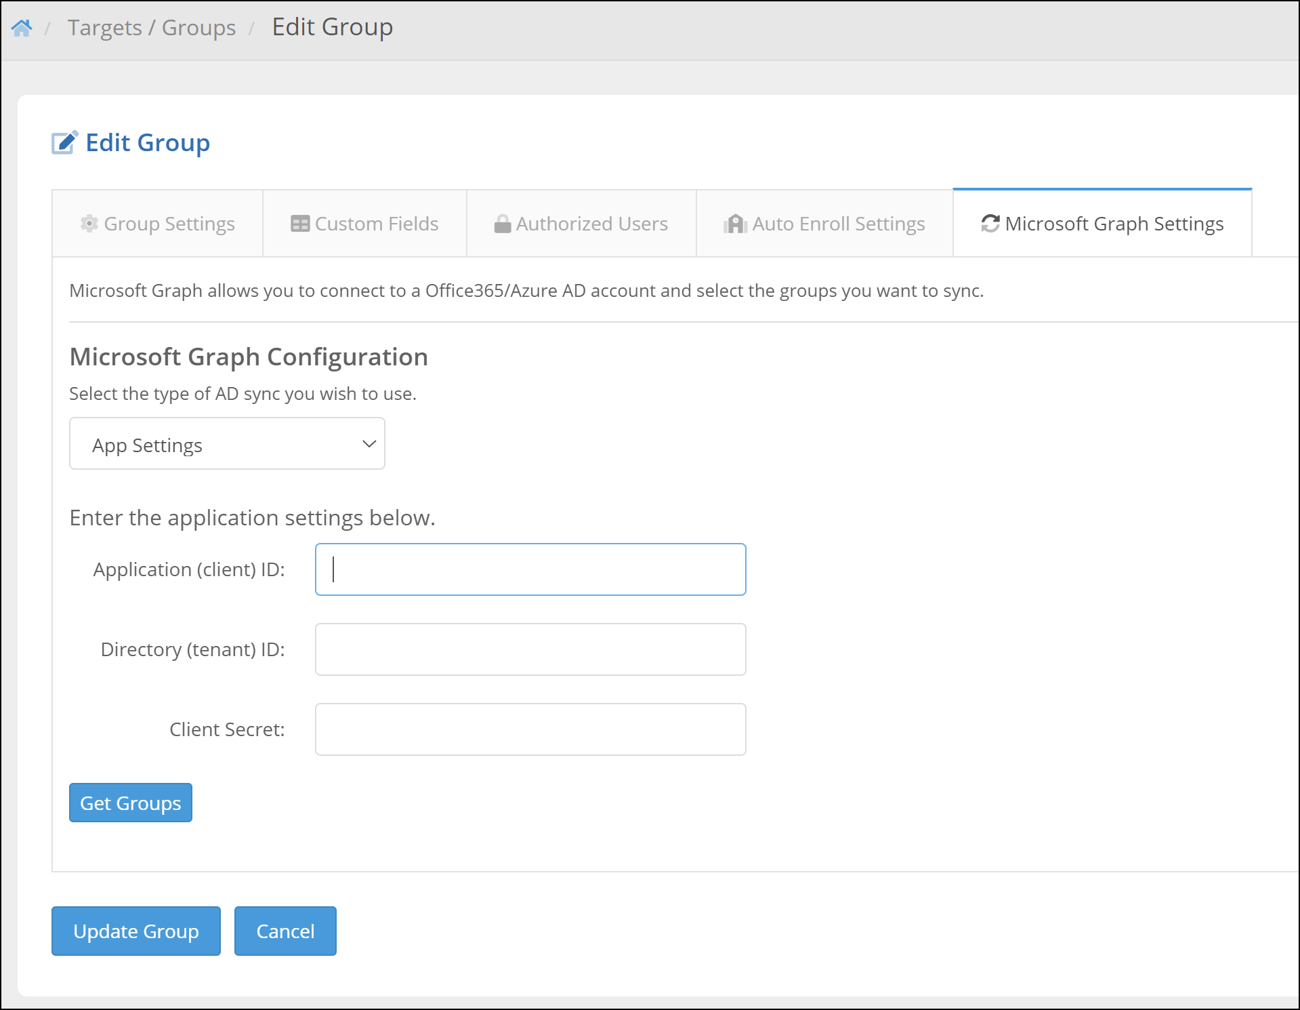Click the gear icon on Group Settings tab

[x=89, y=224]
